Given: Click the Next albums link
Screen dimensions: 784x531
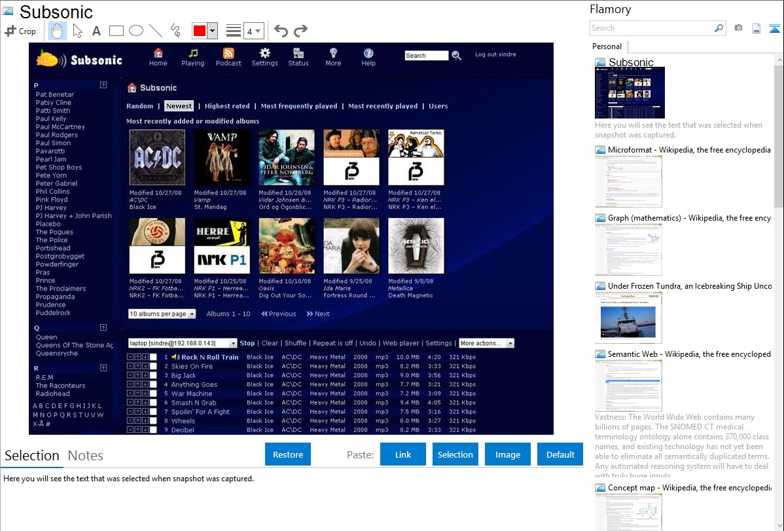Looking at the screenshot, I should tap(318, 314).
